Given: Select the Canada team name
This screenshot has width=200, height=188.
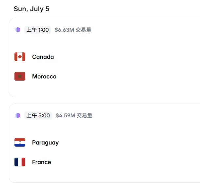Looking at the screenshot, I should 43,57.
